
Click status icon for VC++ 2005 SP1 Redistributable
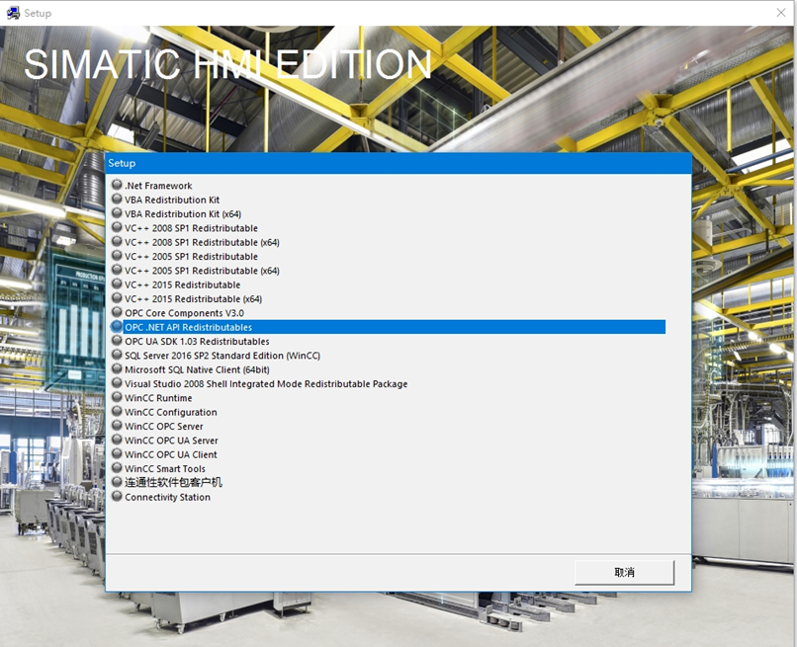(x=117, y=256)
